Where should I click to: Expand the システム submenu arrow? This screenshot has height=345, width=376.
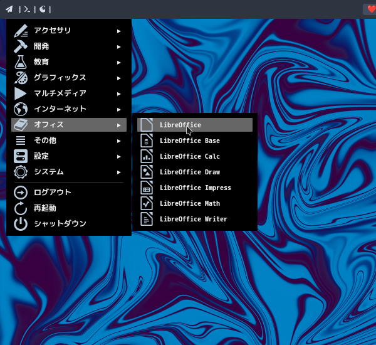pos(118,172)
